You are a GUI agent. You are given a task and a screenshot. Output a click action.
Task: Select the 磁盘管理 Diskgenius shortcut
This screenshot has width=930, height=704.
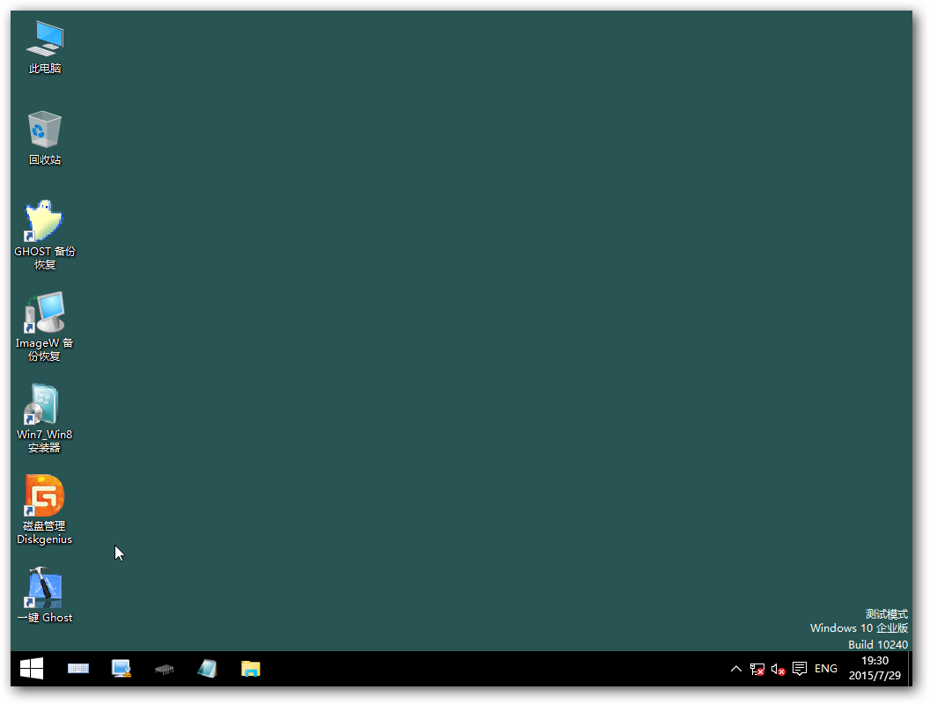(x=45, y=510)
